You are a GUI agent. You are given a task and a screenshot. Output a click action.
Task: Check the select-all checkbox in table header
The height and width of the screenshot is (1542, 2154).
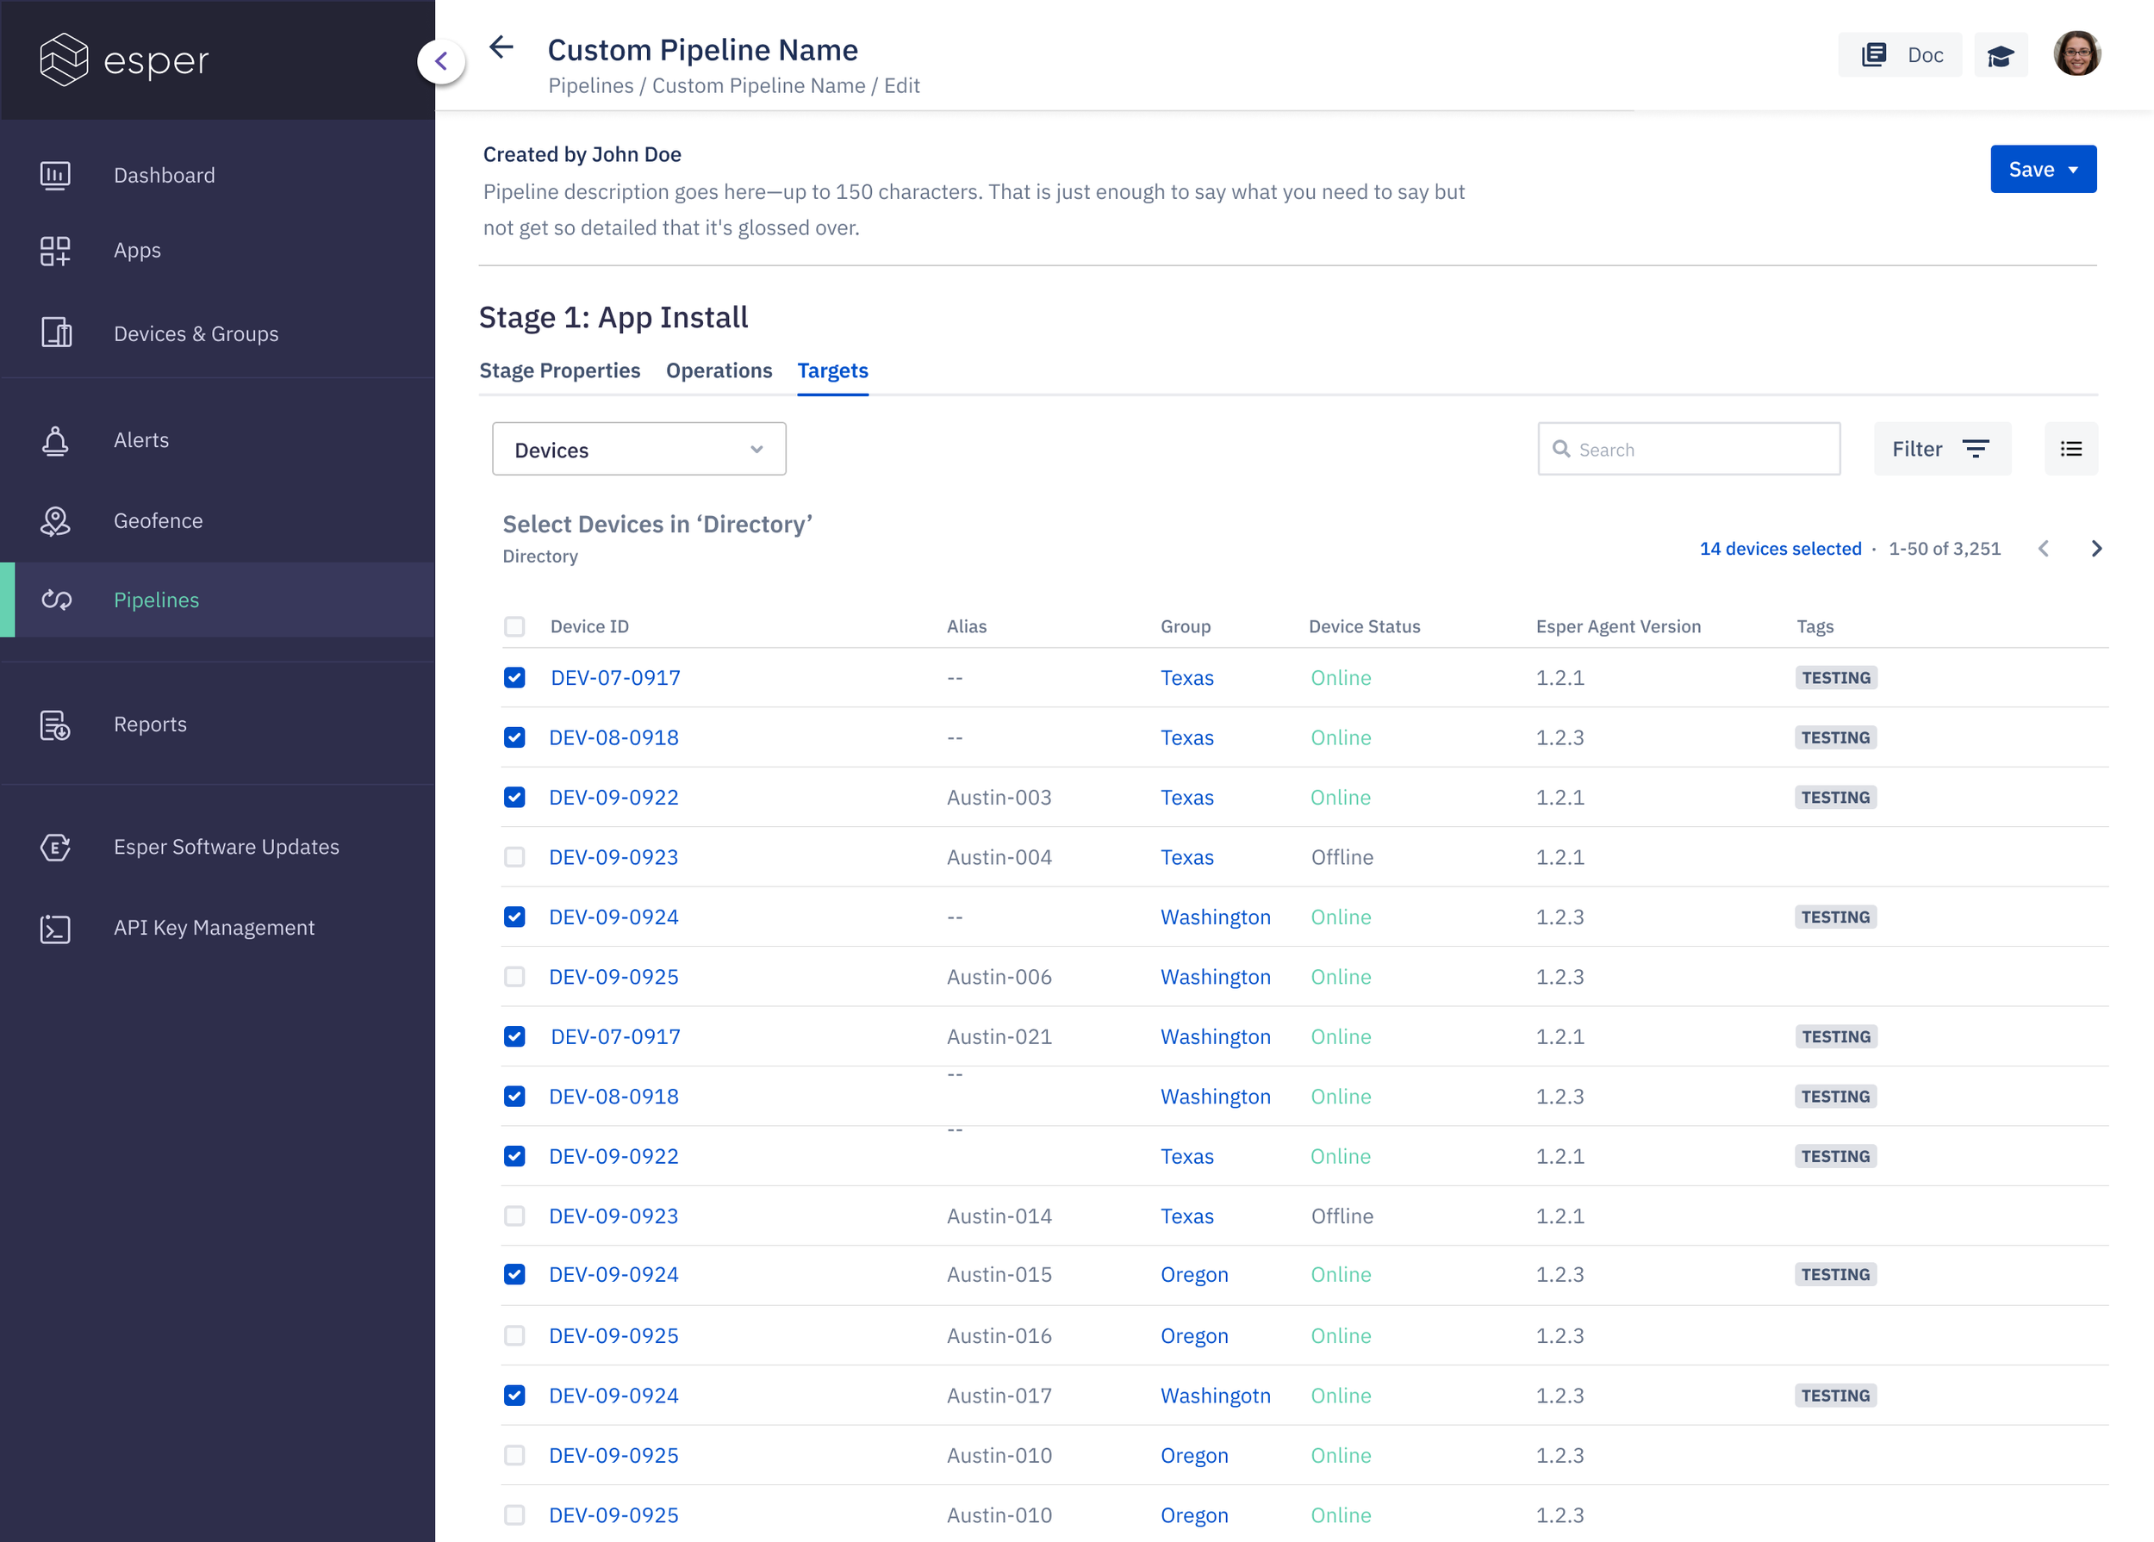click(x=514, y=626)
